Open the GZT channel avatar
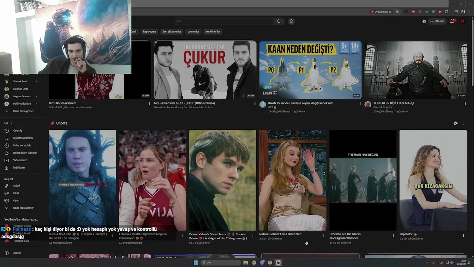Screen dimensions: 474x267 263,104
